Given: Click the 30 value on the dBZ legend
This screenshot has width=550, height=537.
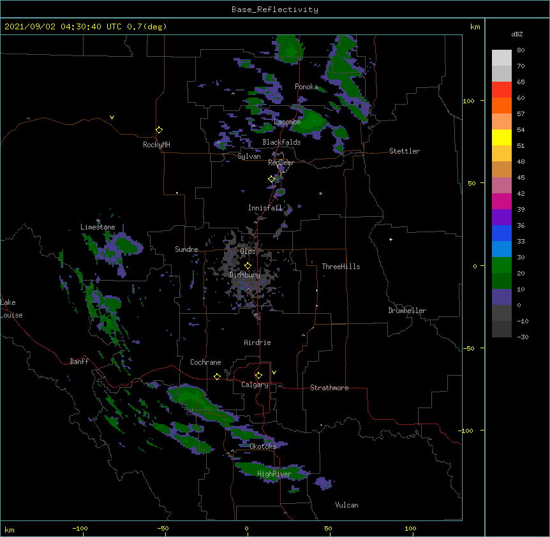Looking at the screenshot, I should [521, 257].
